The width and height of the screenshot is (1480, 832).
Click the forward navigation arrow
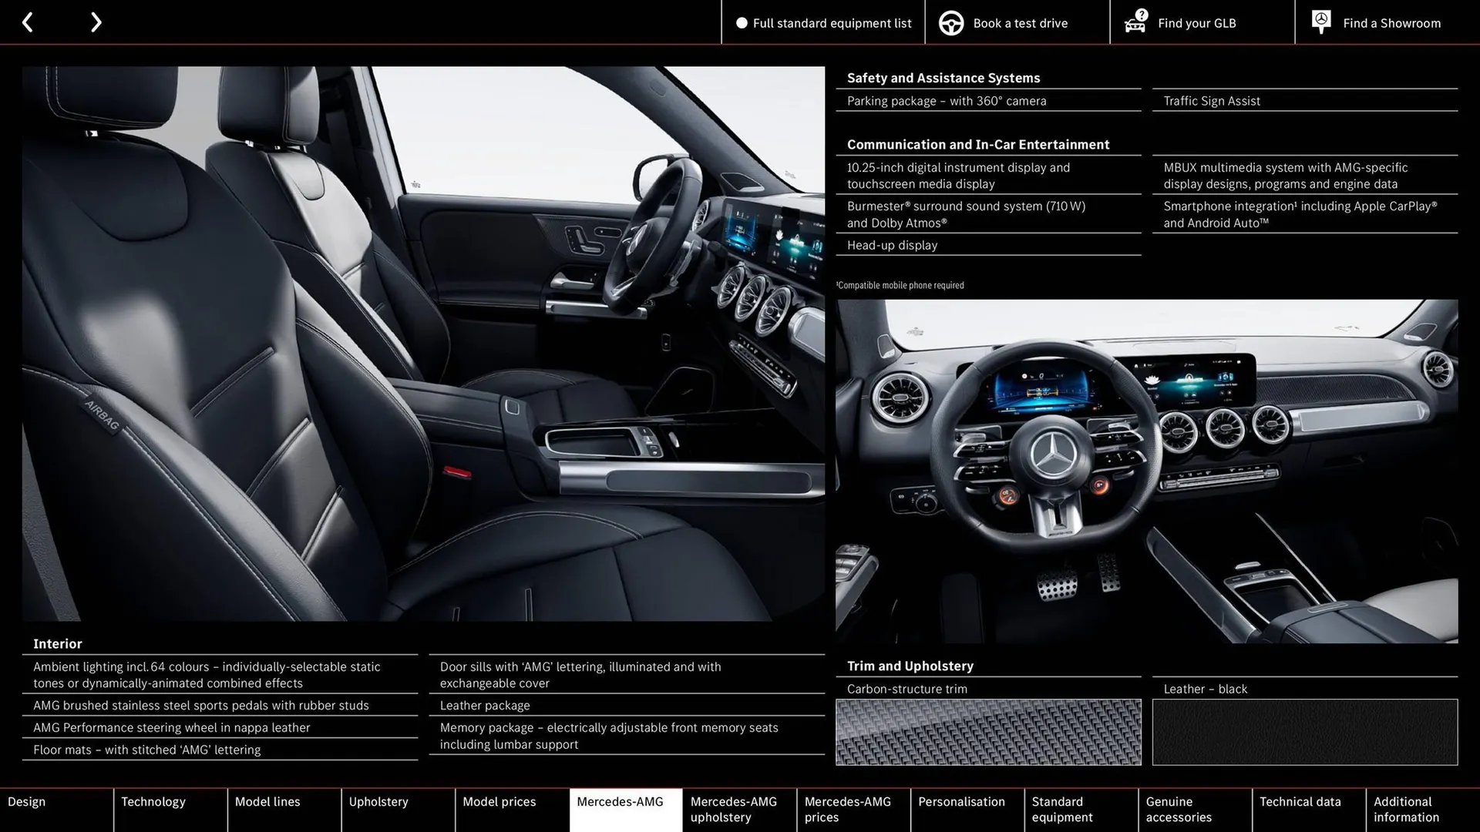point(96,22)
